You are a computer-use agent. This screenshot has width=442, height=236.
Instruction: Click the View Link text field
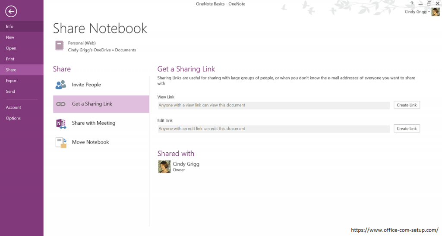pyautogui.click(x=274, y=105)
